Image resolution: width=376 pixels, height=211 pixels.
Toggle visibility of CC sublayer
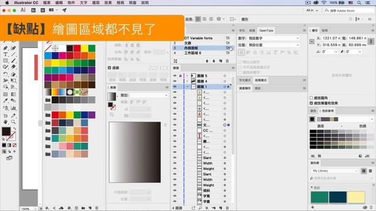pos(175,130)
